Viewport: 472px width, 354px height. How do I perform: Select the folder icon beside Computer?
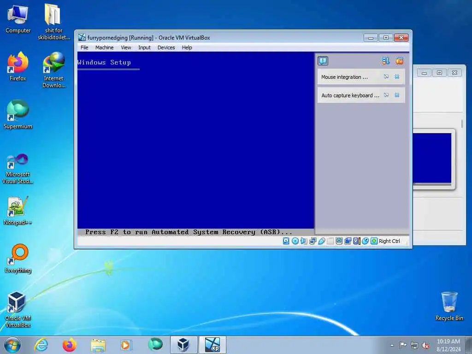(53, 22)
